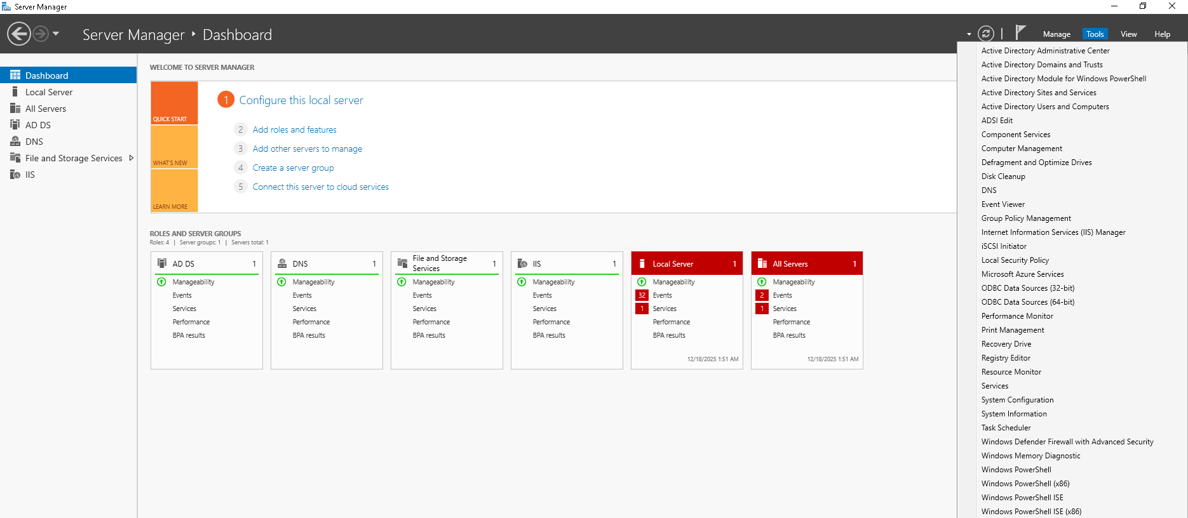Click the IIS icon in sidebar
Screen dimensions: 1188x518
(15, 175)
